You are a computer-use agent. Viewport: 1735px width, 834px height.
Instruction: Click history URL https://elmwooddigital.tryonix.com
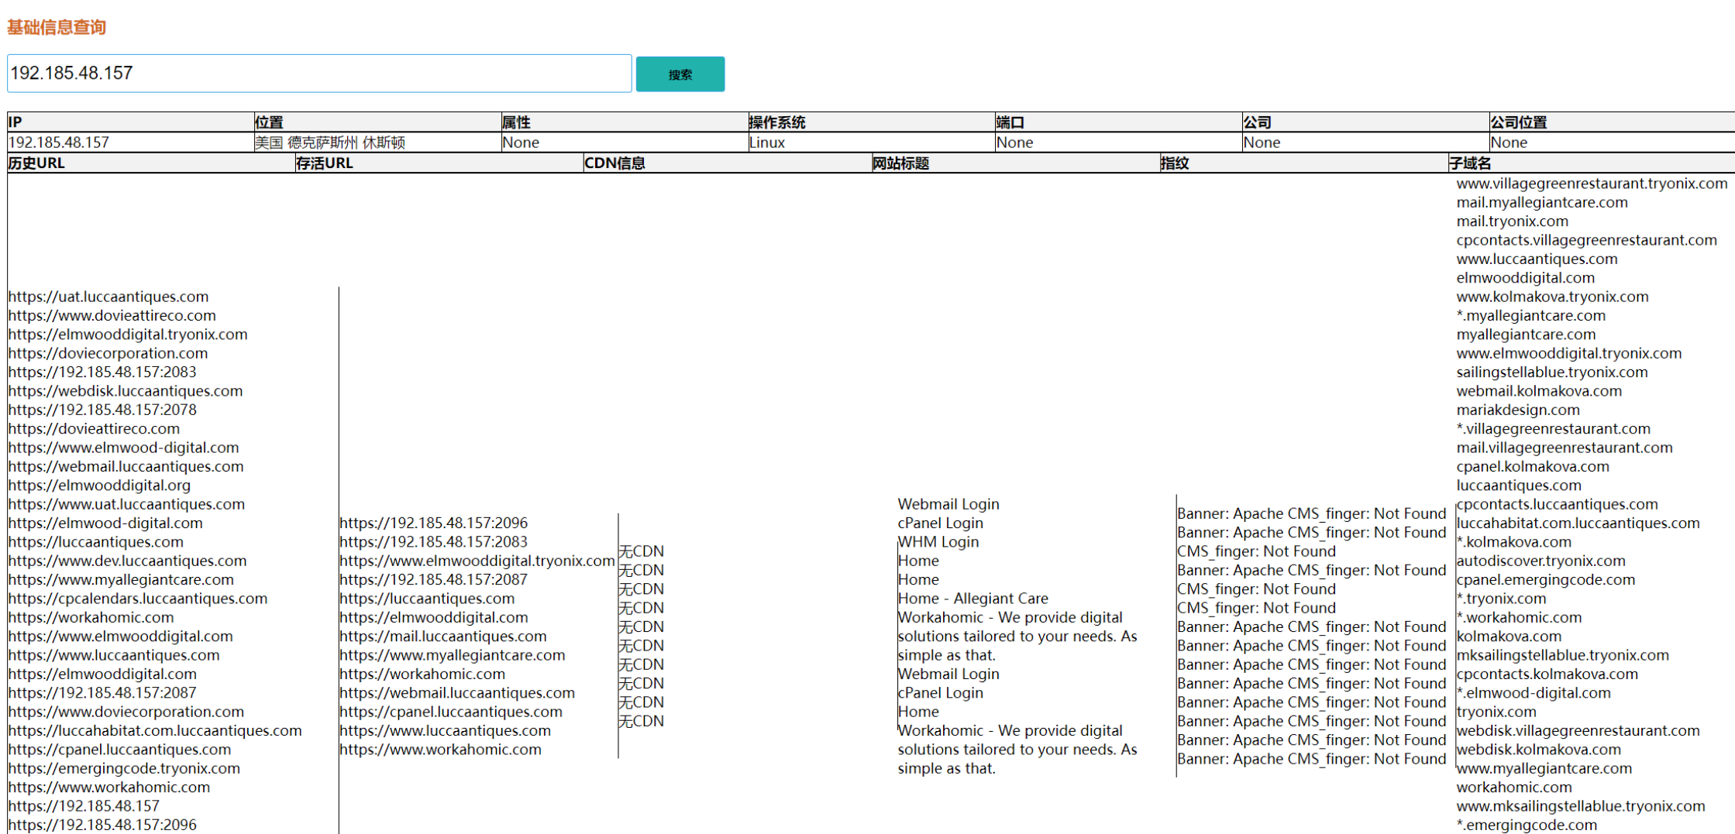[128, 335]
